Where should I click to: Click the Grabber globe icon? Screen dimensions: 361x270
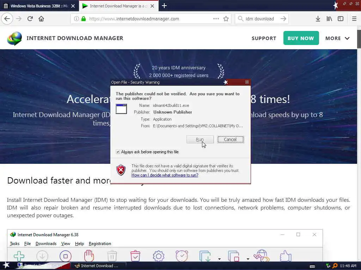pyautogui.click(x=262, y=256)
